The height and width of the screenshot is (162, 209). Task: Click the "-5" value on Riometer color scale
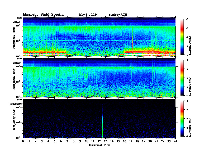(x=187, y=101)
